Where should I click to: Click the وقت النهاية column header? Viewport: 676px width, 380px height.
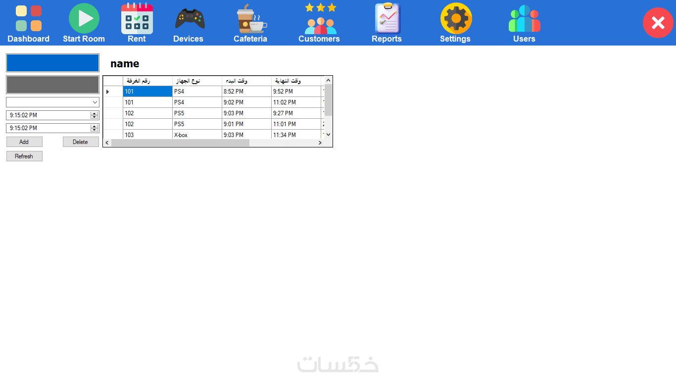(296, 81)
